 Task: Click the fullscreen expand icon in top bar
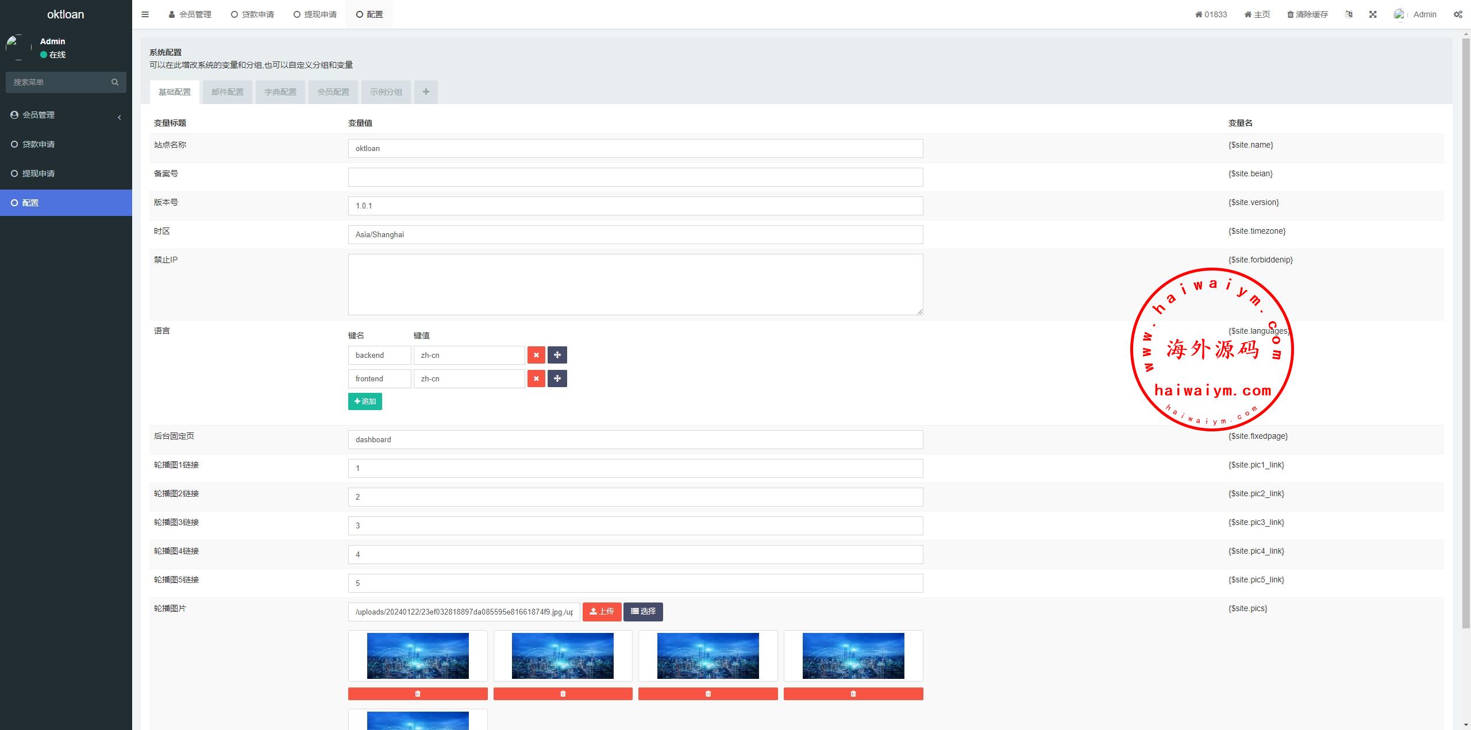click(x=1372, y=14)
